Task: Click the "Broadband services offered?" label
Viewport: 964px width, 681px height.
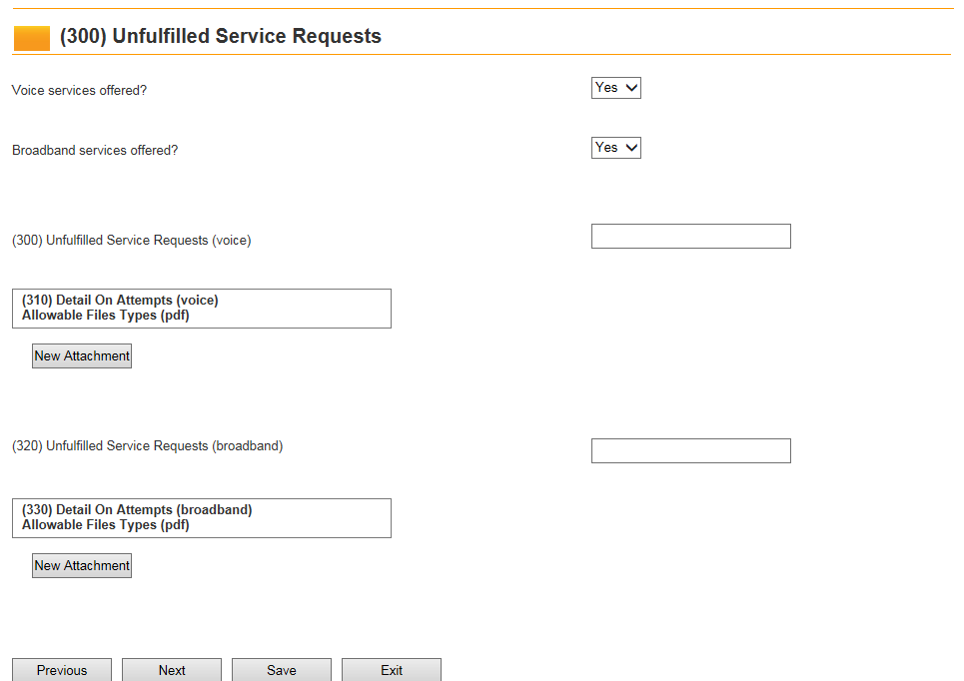Action: click(95, 151)
